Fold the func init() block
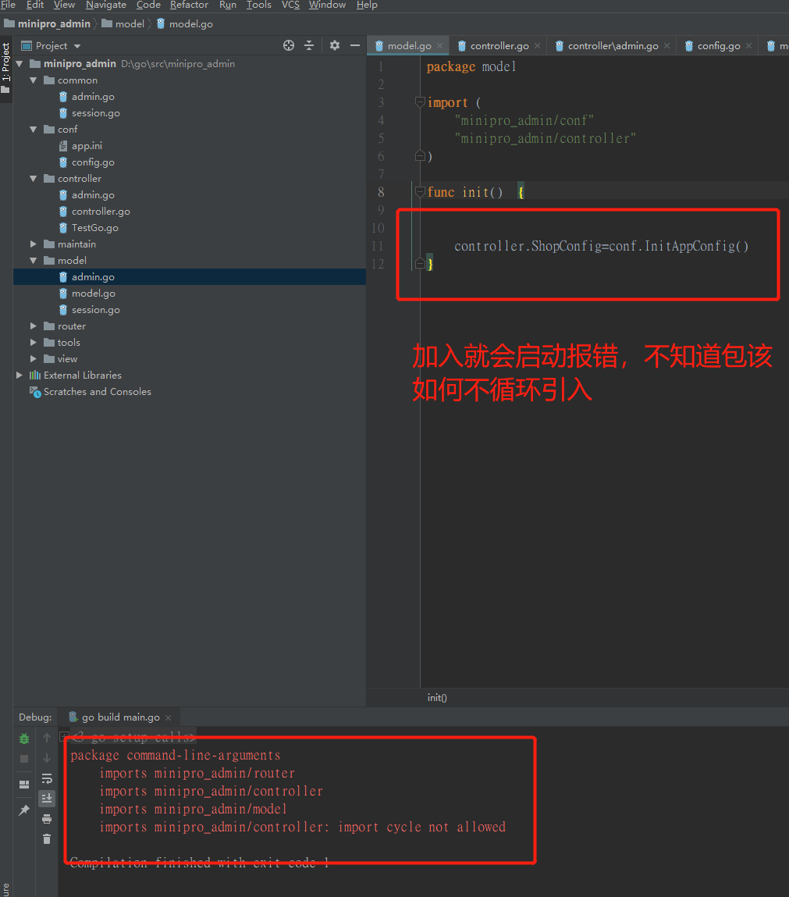Image resolution: width=789 pixels, height=897 pixels. point(420,191)
